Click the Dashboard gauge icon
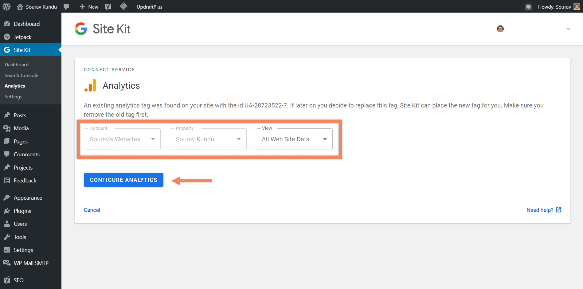The height and width of the screenshot is (289, 583). tap(7, 24)
